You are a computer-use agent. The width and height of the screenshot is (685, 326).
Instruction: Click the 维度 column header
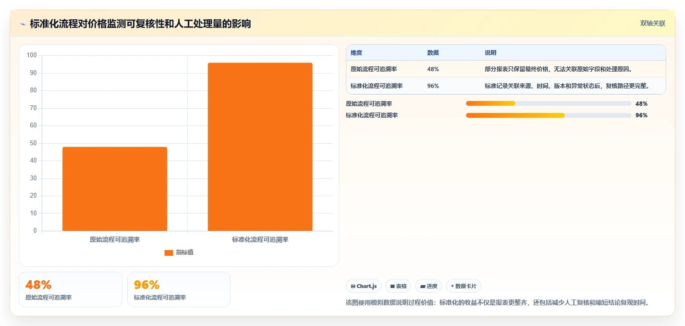point(356,53)
